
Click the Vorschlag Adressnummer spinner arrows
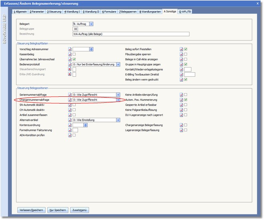[91, 49]
